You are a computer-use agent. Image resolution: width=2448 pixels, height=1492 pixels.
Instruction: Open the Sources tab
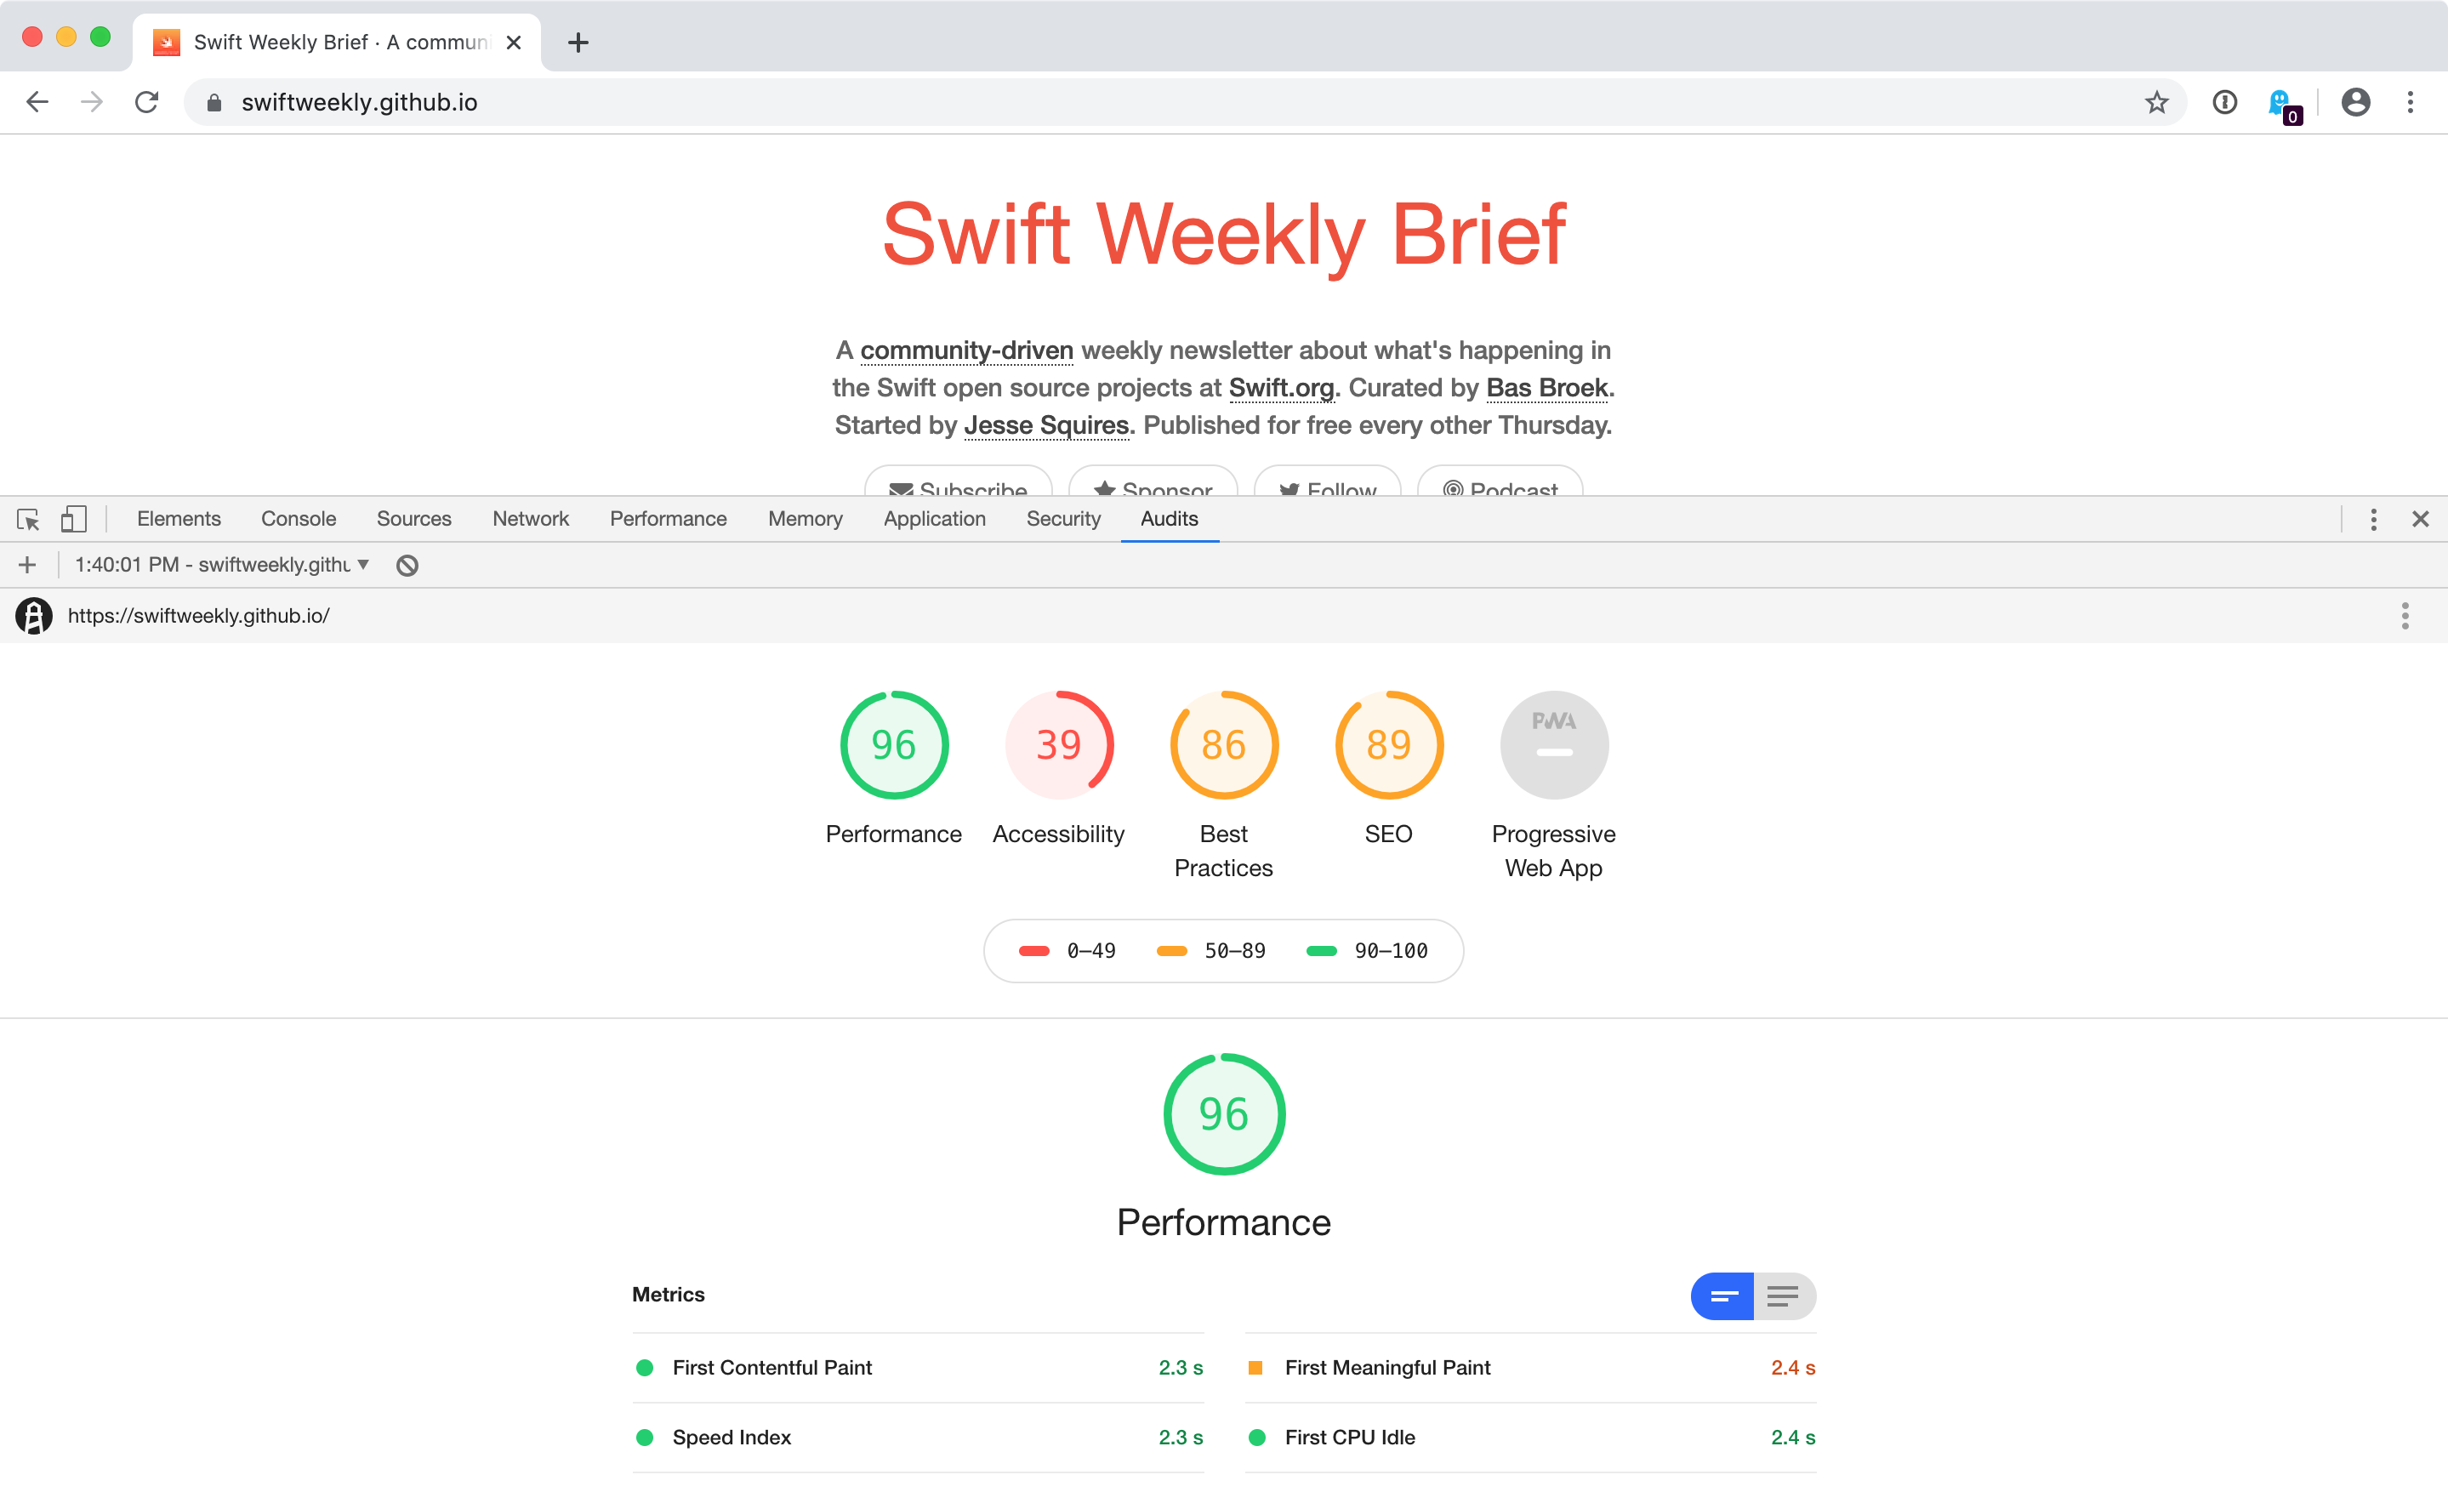coord(414,519)
